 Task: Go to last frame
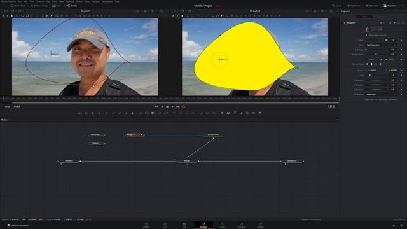point(178,106)
